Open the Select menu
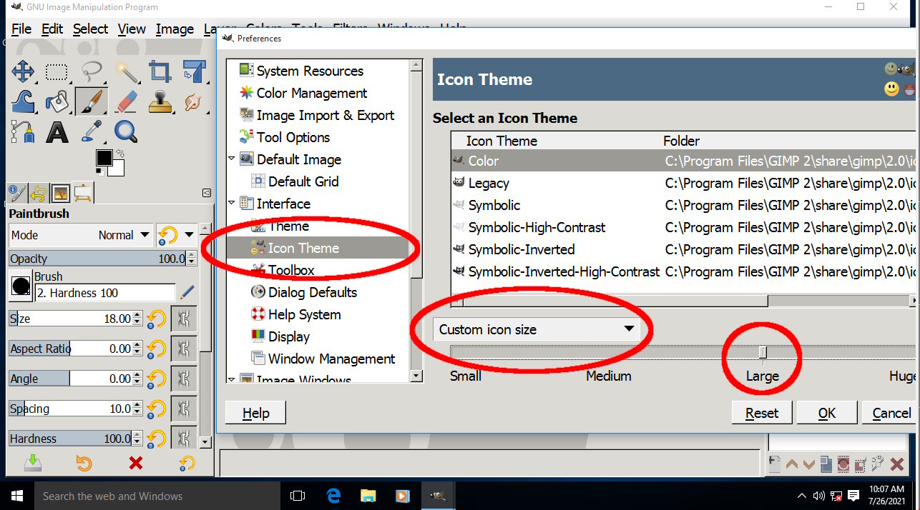 pos(90,29)
